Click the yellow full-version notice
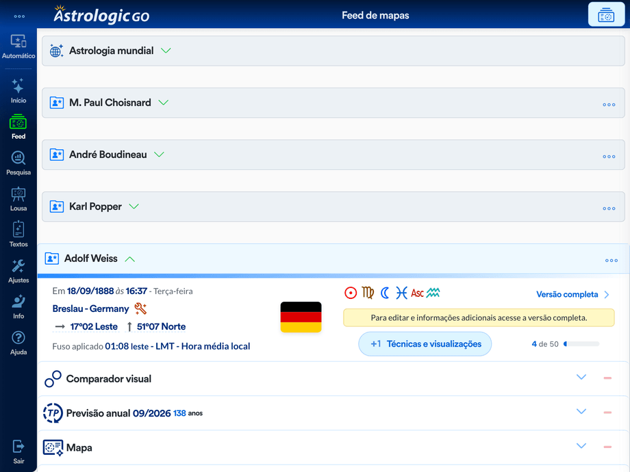 tap(479, 318)
